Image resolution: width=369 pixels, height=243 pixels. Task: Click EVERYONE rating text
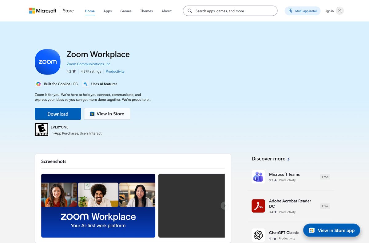pyautogui.click(x=59, y=127)
